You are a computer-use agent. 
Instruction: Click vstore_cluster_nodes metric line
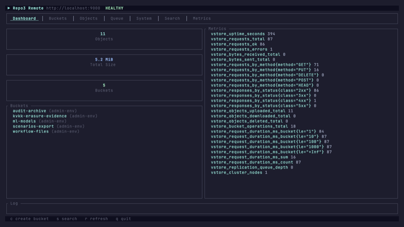(x=239, y=173)
